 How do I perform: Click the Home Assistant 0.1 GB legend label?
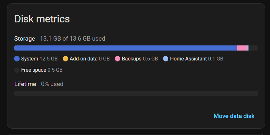[196, 59]
